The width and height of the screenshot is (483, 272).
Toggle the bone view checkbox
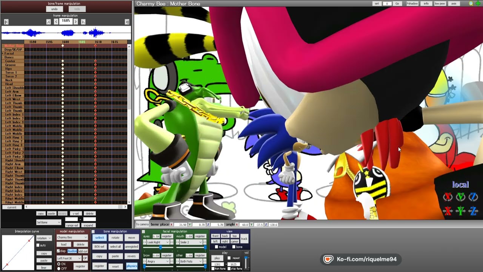click(x=234, y=247)
